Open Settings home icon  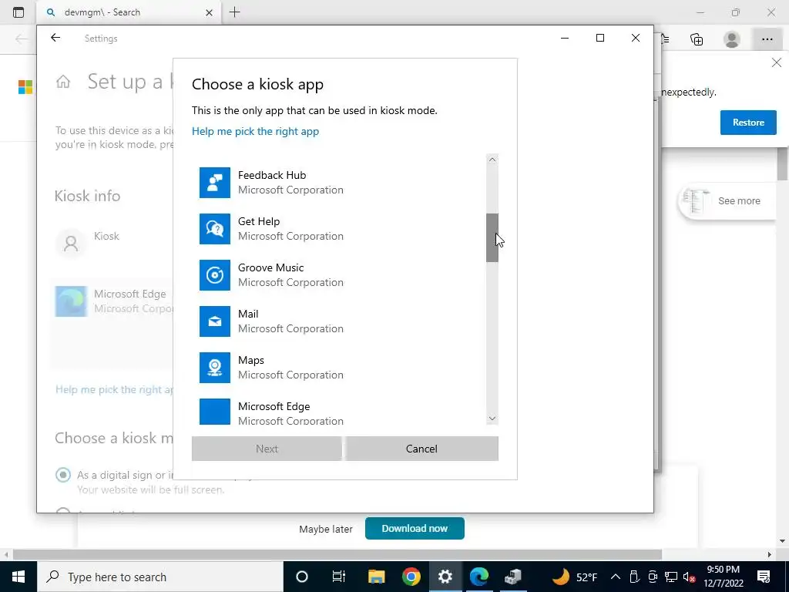[x=63, y=82]
